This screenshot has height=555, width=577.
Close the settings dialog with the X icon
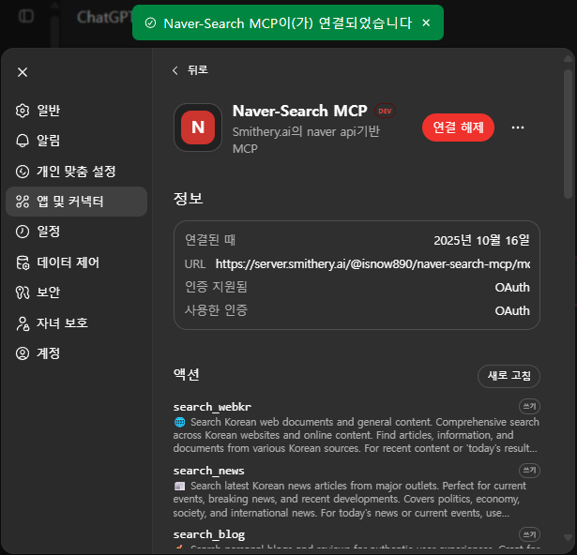[x=23, y=72]
